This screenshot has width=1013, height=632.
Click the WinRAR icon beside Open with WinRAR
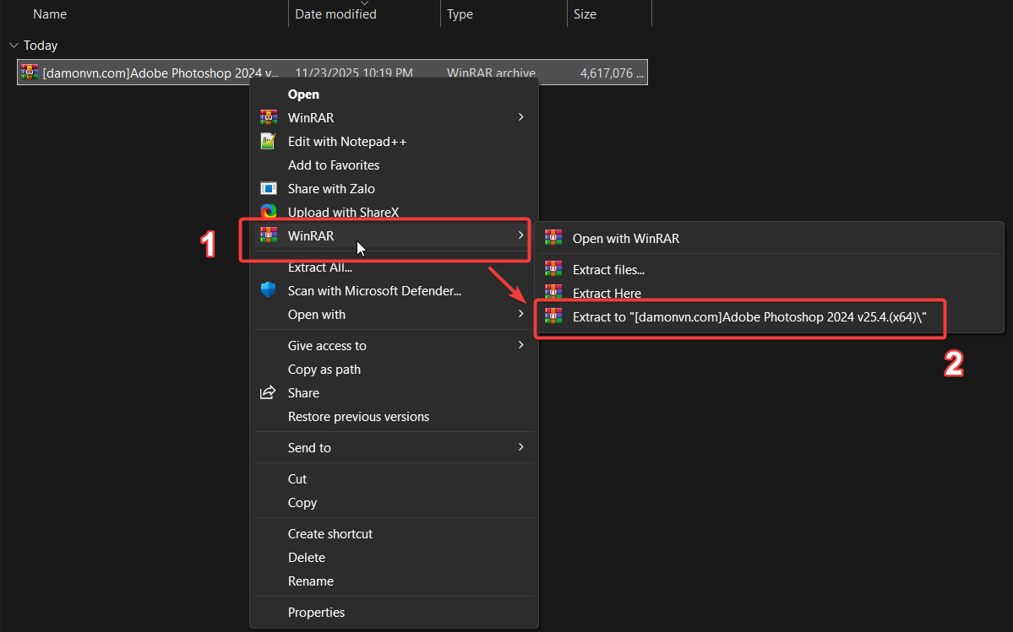[x=553, y=238]
